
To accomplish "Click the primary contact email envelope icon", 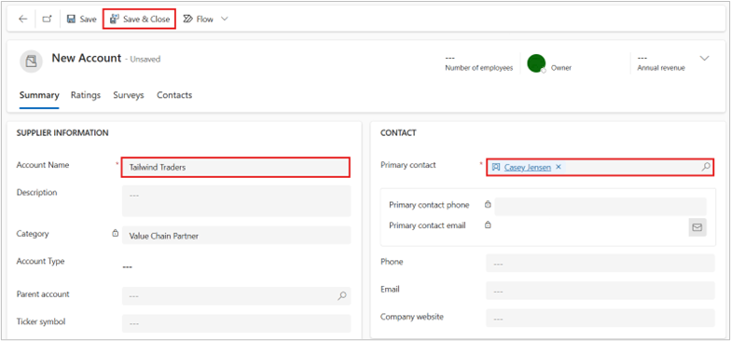I will [x=697, y=227].
